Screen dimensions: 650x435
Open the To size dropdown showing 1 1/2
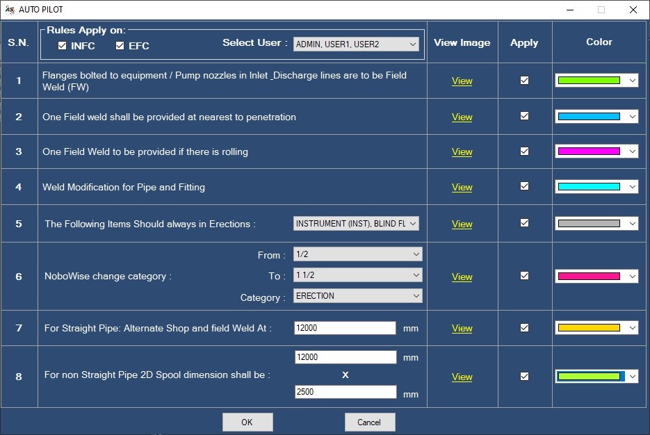(x=358, y=275)
